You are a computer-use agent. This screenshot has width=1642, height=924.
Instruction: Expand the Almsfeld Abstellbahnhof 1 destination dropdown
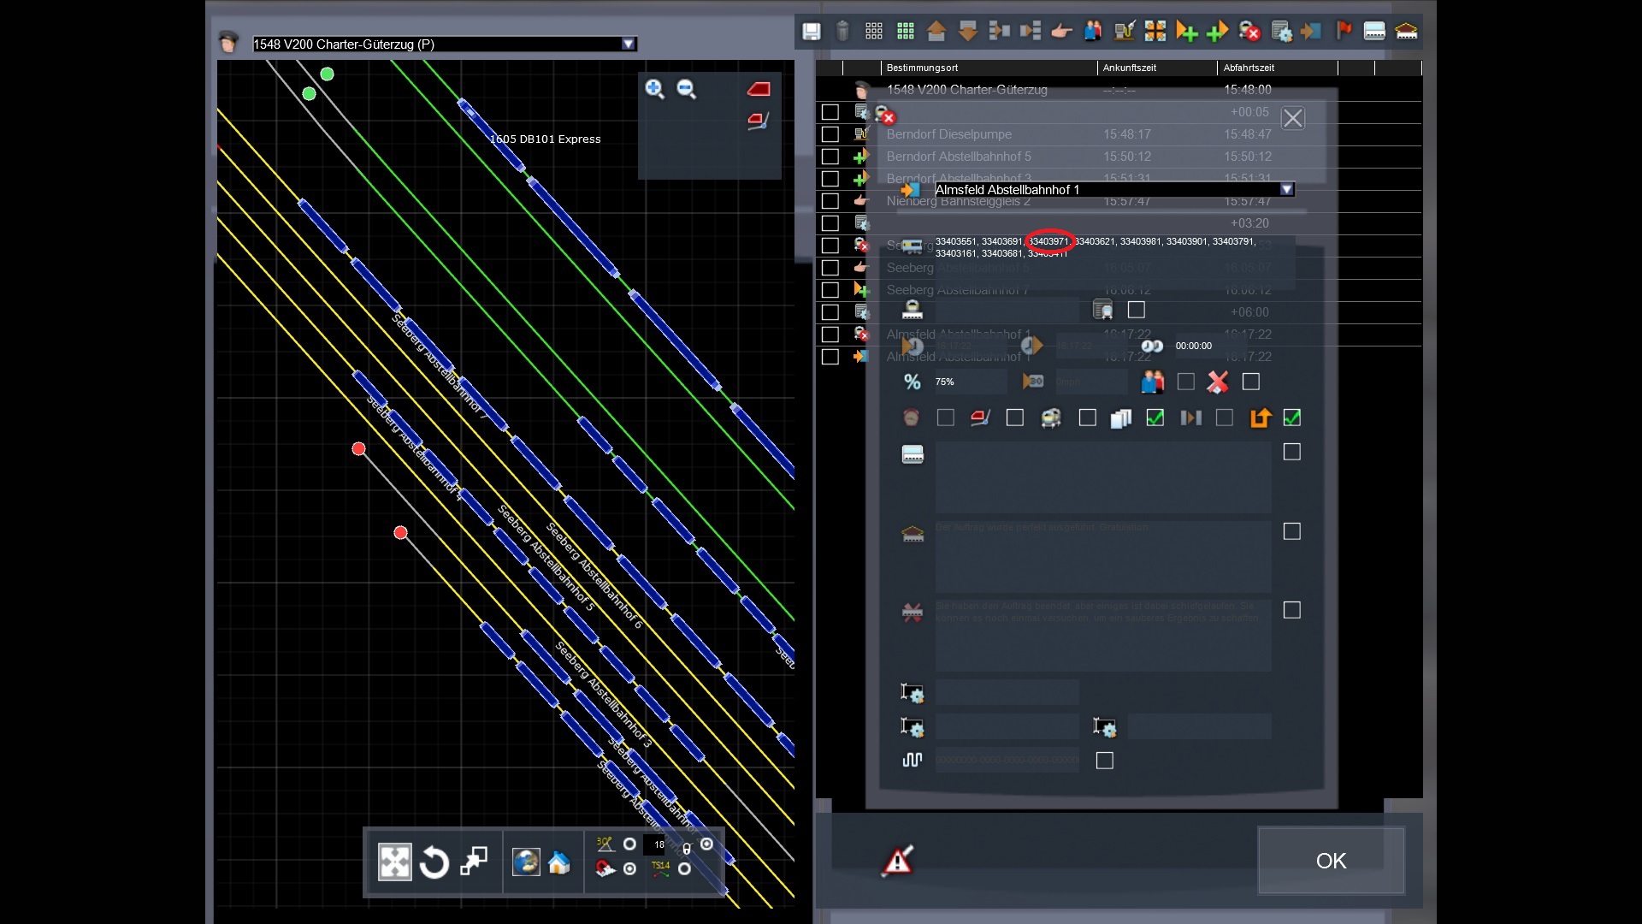(1286, 190)
